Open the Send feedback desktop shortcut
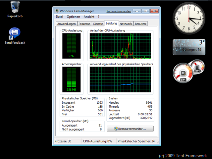This screenshot has height=159, width=212. pyautogui.click(x=15, y=36)
